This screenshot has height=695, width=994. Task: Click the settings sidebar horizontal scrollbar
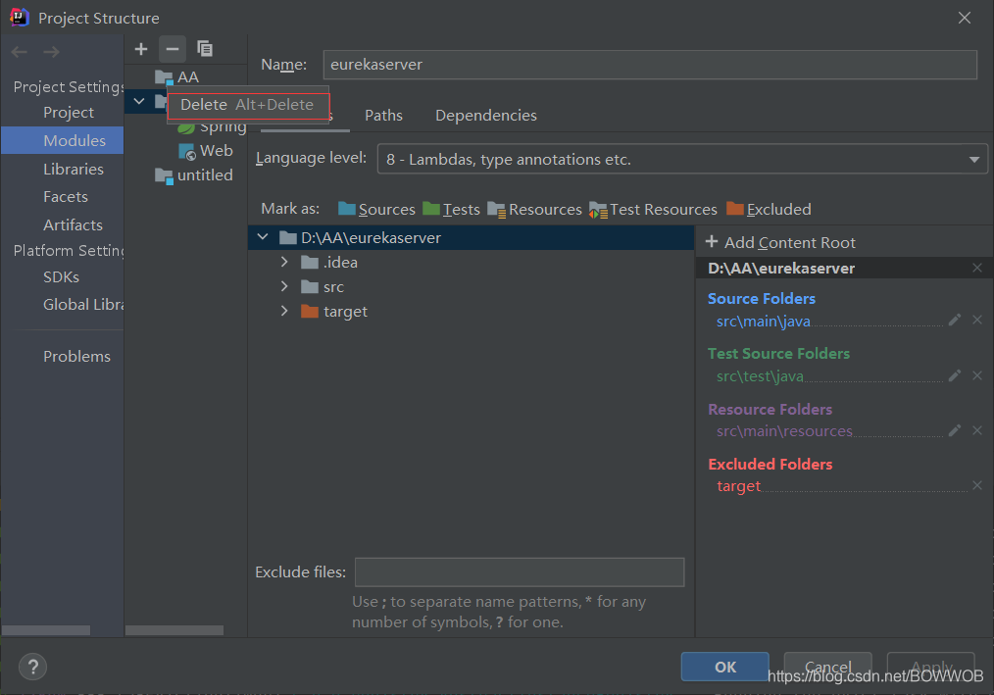[46, 630]
